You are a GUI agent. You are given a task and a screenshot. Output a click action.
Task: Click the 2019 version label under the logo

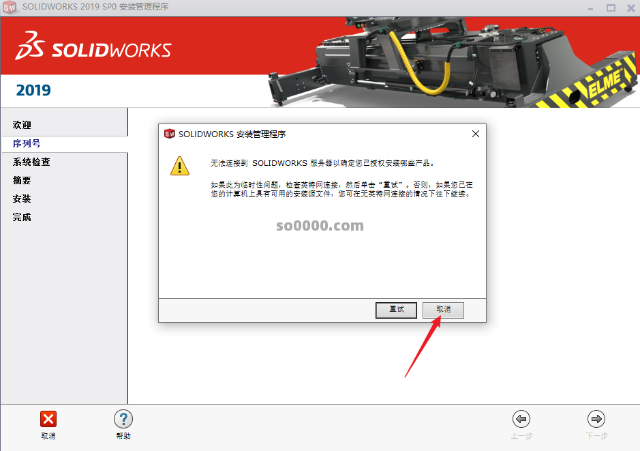point(33,90)
